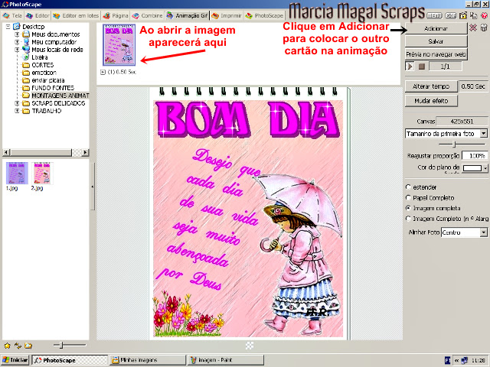The height and width of the screenshot is (367, 490).
Task: Click the checkered transparency icon below the canvas
Action: click(x=250, y=345)
